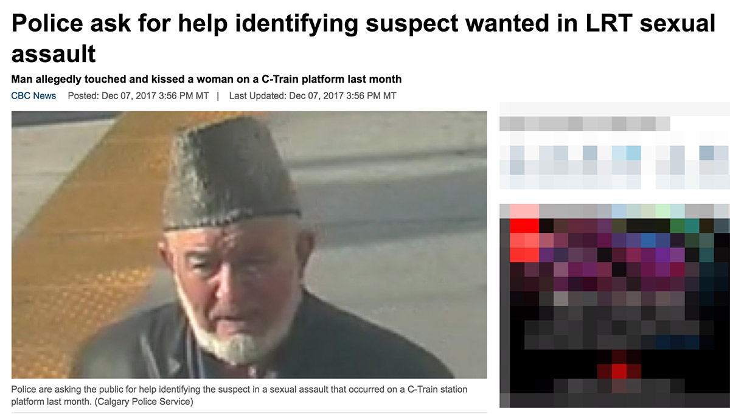The image size is (730, 417).
Task: Click the Posted Dec 07, 2017 timestamp
Action: click(138, 96)
